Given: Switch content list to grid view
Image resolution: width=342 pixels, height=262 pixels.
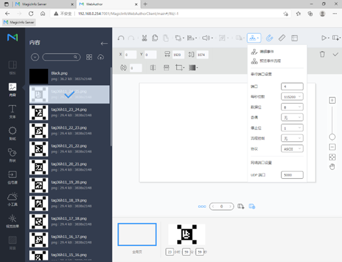Looking at the screenshot, I should 89,57.
